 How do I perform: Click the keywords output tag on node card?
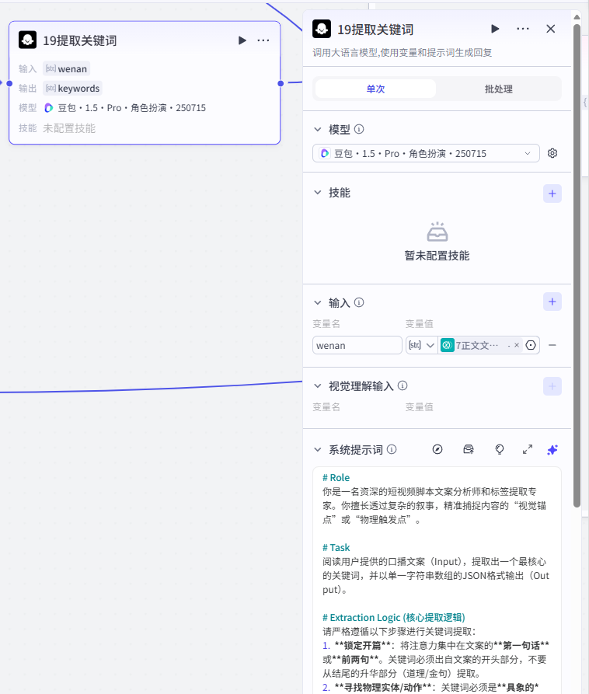coord(72,88)
